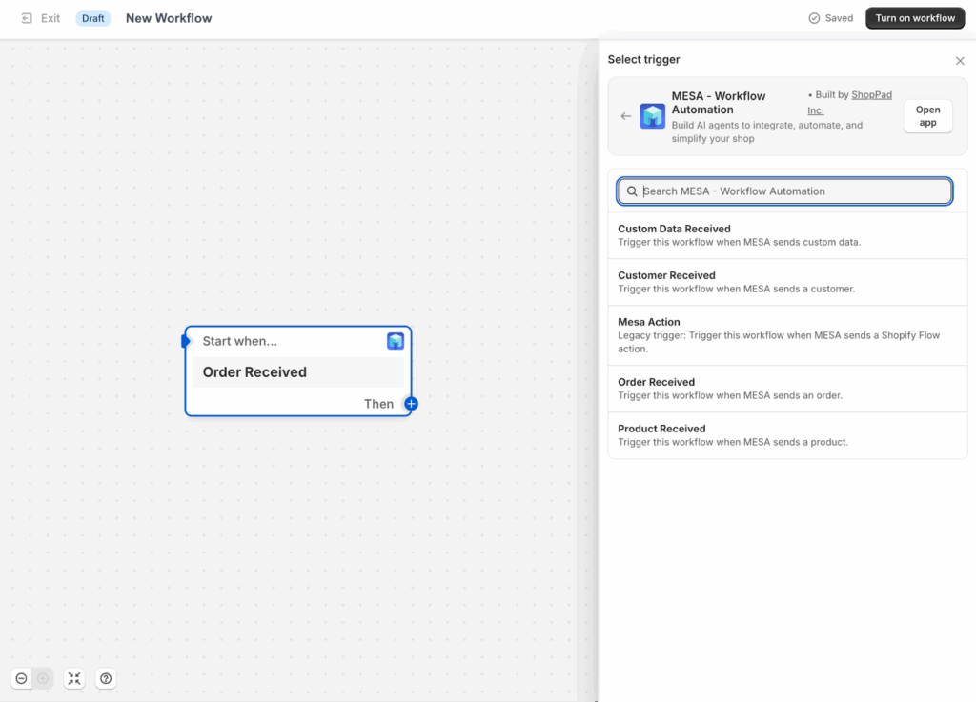Select the Custom Data Received trigger
This screenshot has width=976, height=702.
tap(787, 235)
